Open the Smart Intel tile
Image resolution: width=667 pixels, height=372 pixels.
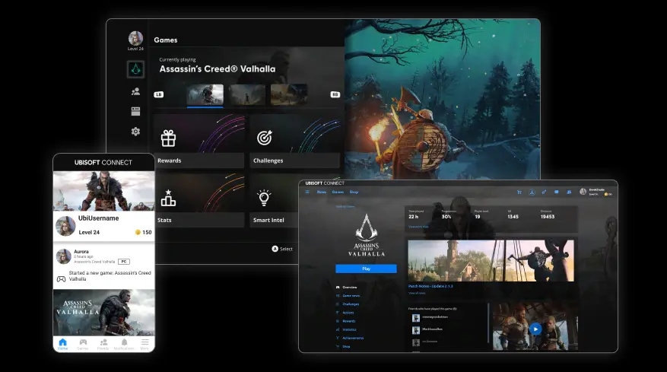[275, 201]
